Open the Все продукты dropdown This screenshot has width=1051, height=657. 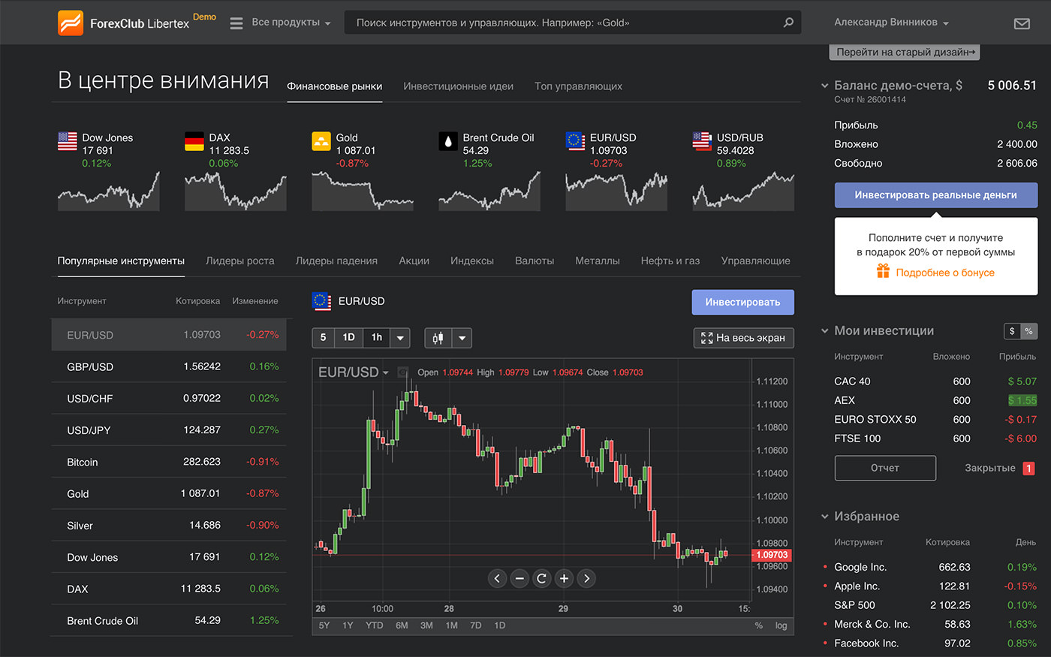(291, 23)
